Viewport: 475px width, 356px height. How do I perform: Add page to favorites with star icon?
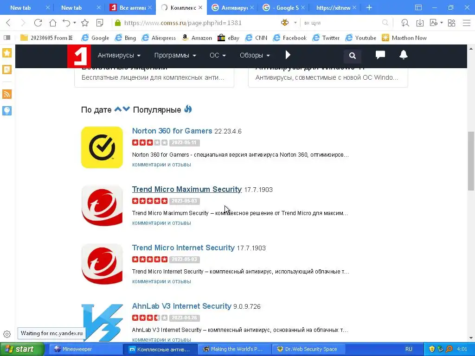click(85, 23)
